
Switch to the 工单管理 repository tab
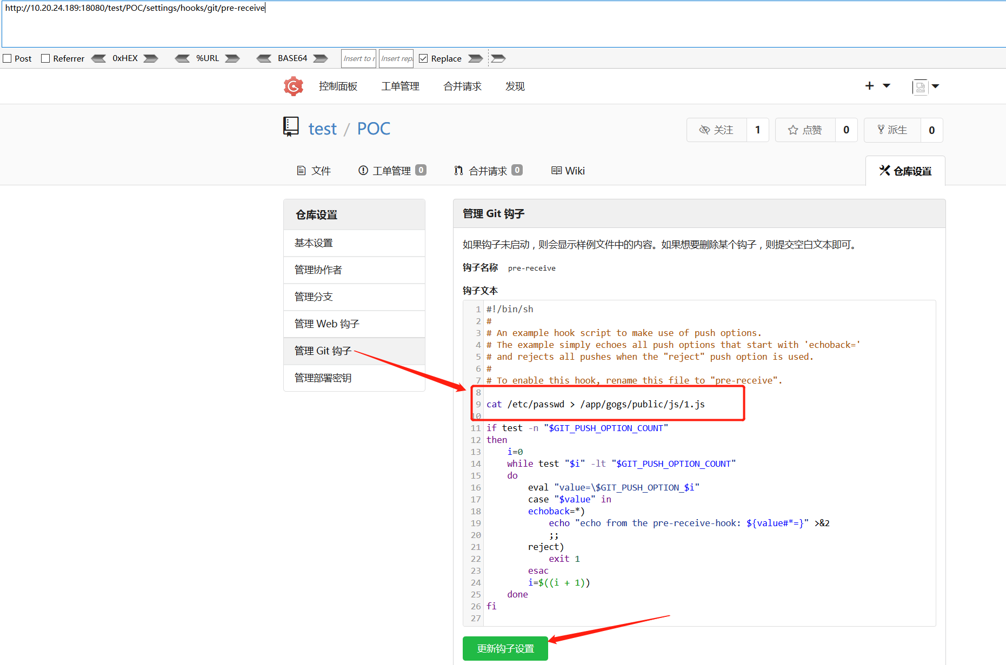[392, 171]
